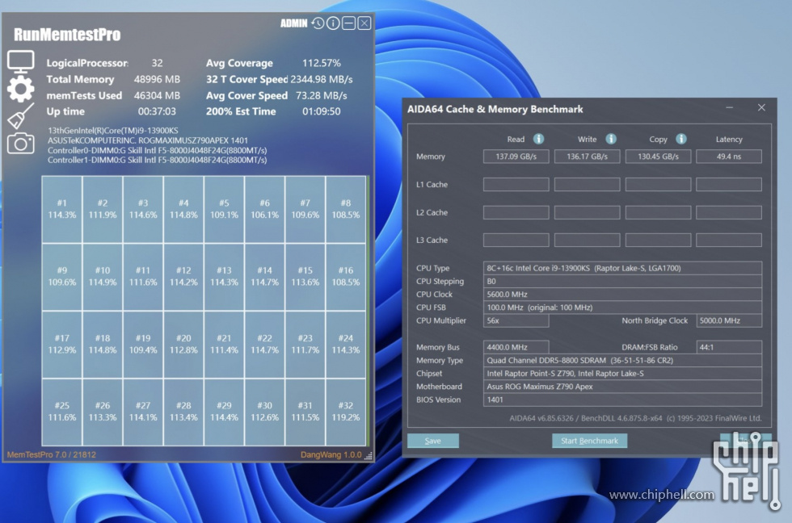The image size is (792, 523).
Task: Click Memory Type DDR5-8800 field
Action: (622, 360)
